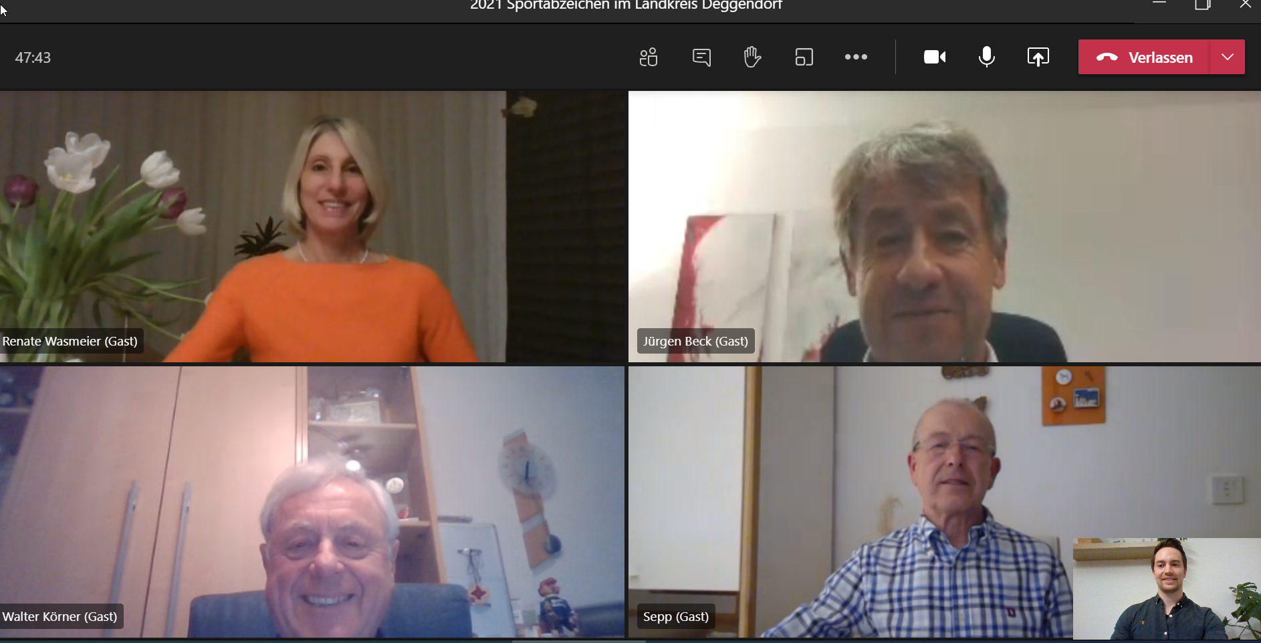
Task: Open breakout rooms icon
Action: (x=804, y=57)
